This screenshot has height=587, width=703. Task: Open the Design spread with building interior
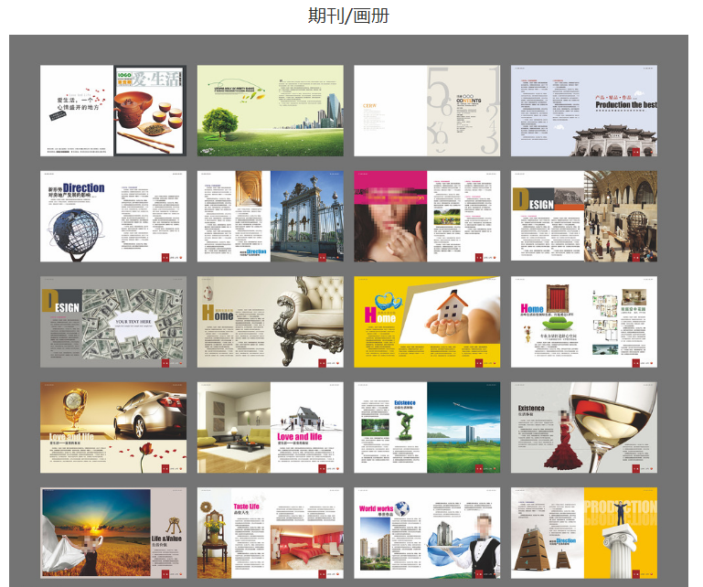tap(583, 216)
